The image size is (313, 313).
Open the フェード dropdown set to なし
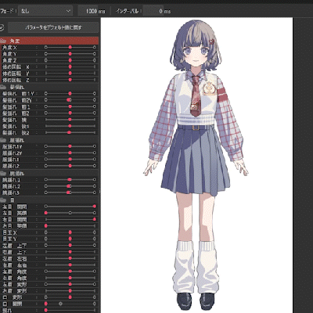45,11
